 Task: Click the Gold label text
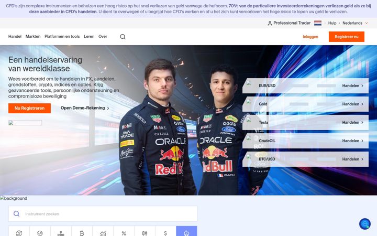[x=263, y=104]
